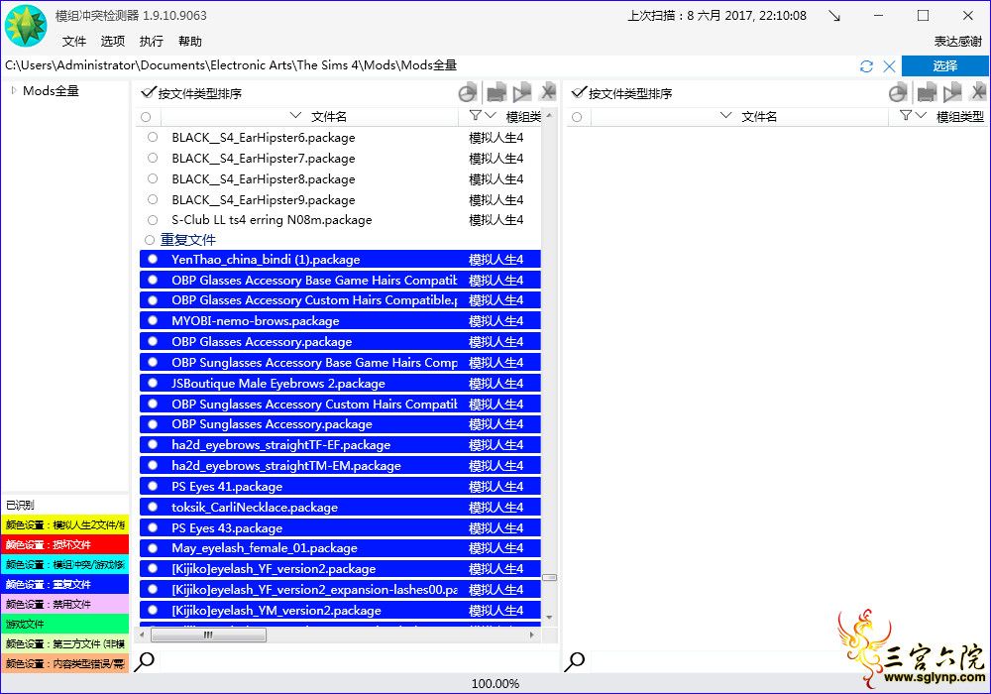This screenshot has height=694, width=991.
Task: Open the 帮助 menu
Action: [x=189, y=42]
